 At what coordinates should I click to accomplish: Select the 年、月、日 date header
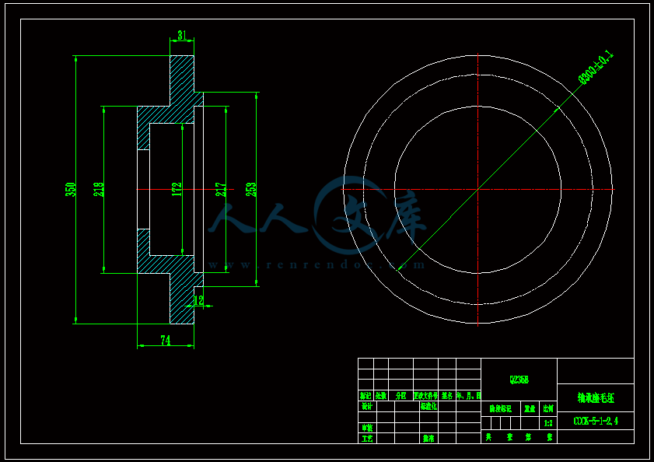point(469,396)
